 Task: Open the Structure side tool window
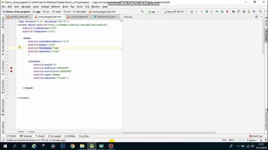coord(3,67)
